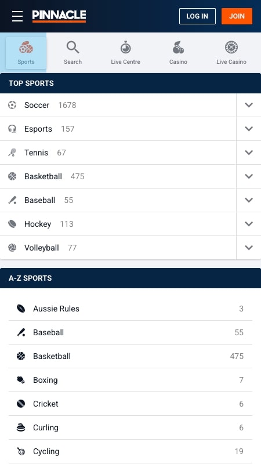Select Cycling sport entry
Screen dimensions: 261x464
130,451
